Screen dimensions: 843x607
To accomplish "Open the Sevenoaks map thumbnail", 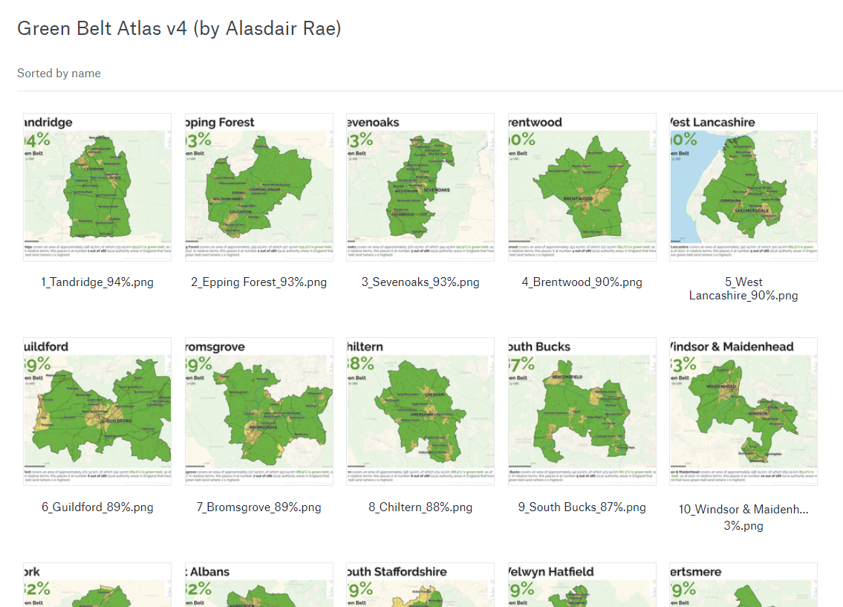I will [420, 187].
